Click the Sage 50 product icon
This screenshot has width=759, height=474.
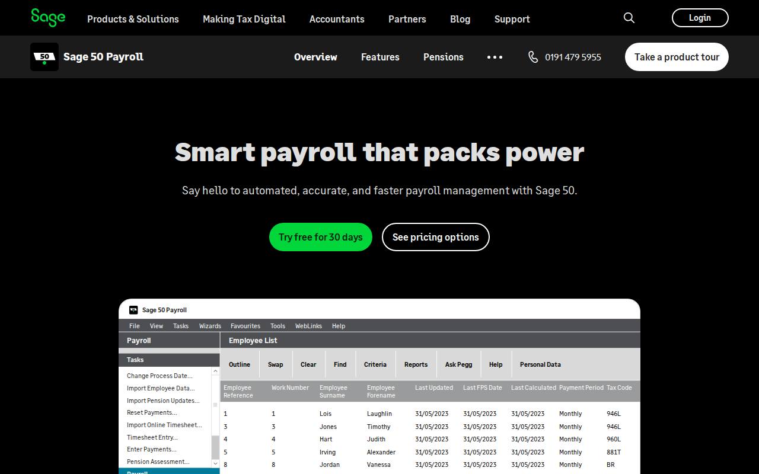(x=44, y=57)
